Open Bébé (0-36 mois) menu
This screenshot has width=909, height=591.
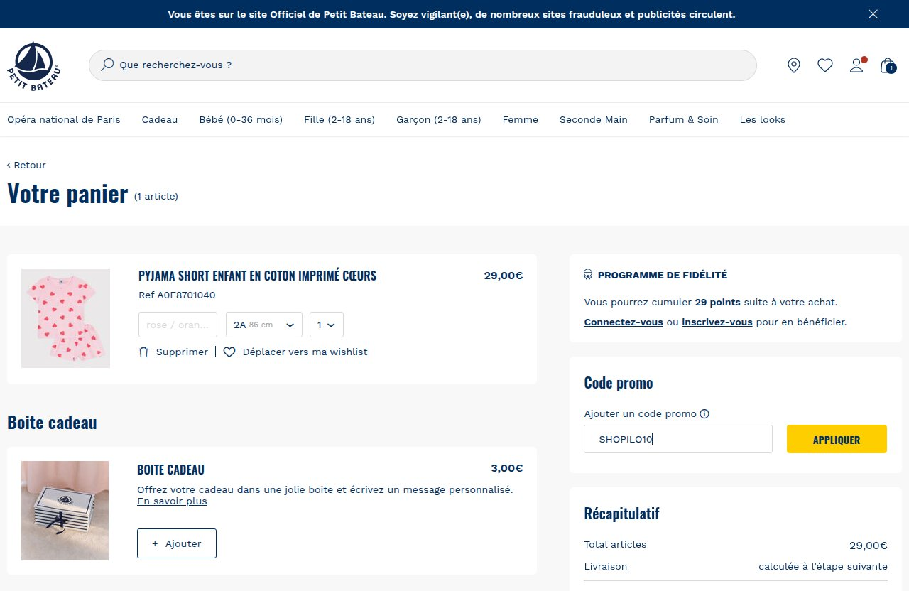(x=241, y=119)
